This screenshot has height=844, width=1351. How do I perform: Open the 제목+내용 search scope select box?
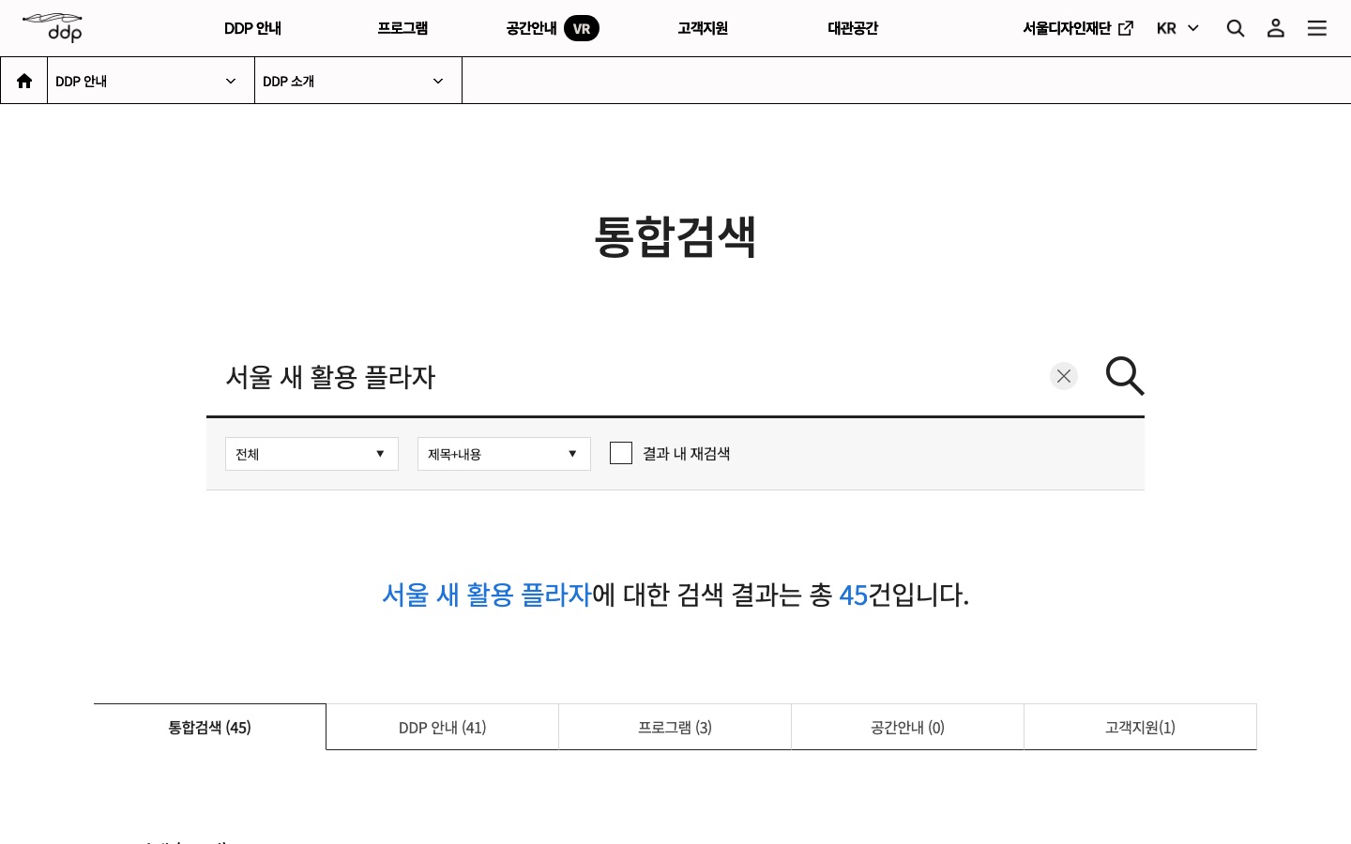(504, 454)
